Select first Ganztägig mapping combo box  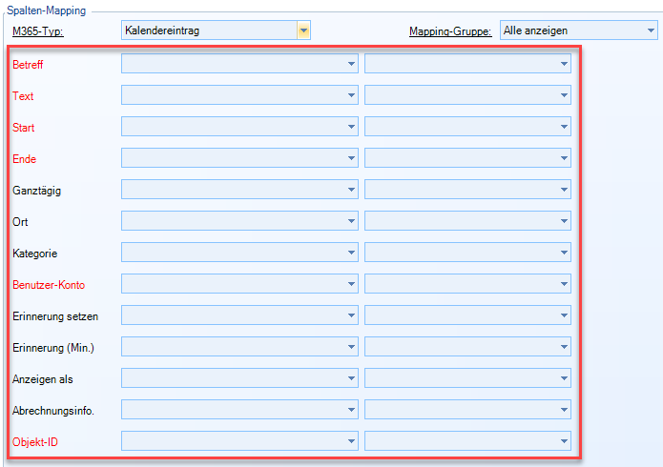[239, 190]
